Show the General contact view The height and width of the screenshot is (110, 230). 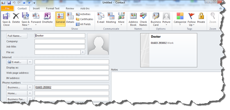pos(60,19)
